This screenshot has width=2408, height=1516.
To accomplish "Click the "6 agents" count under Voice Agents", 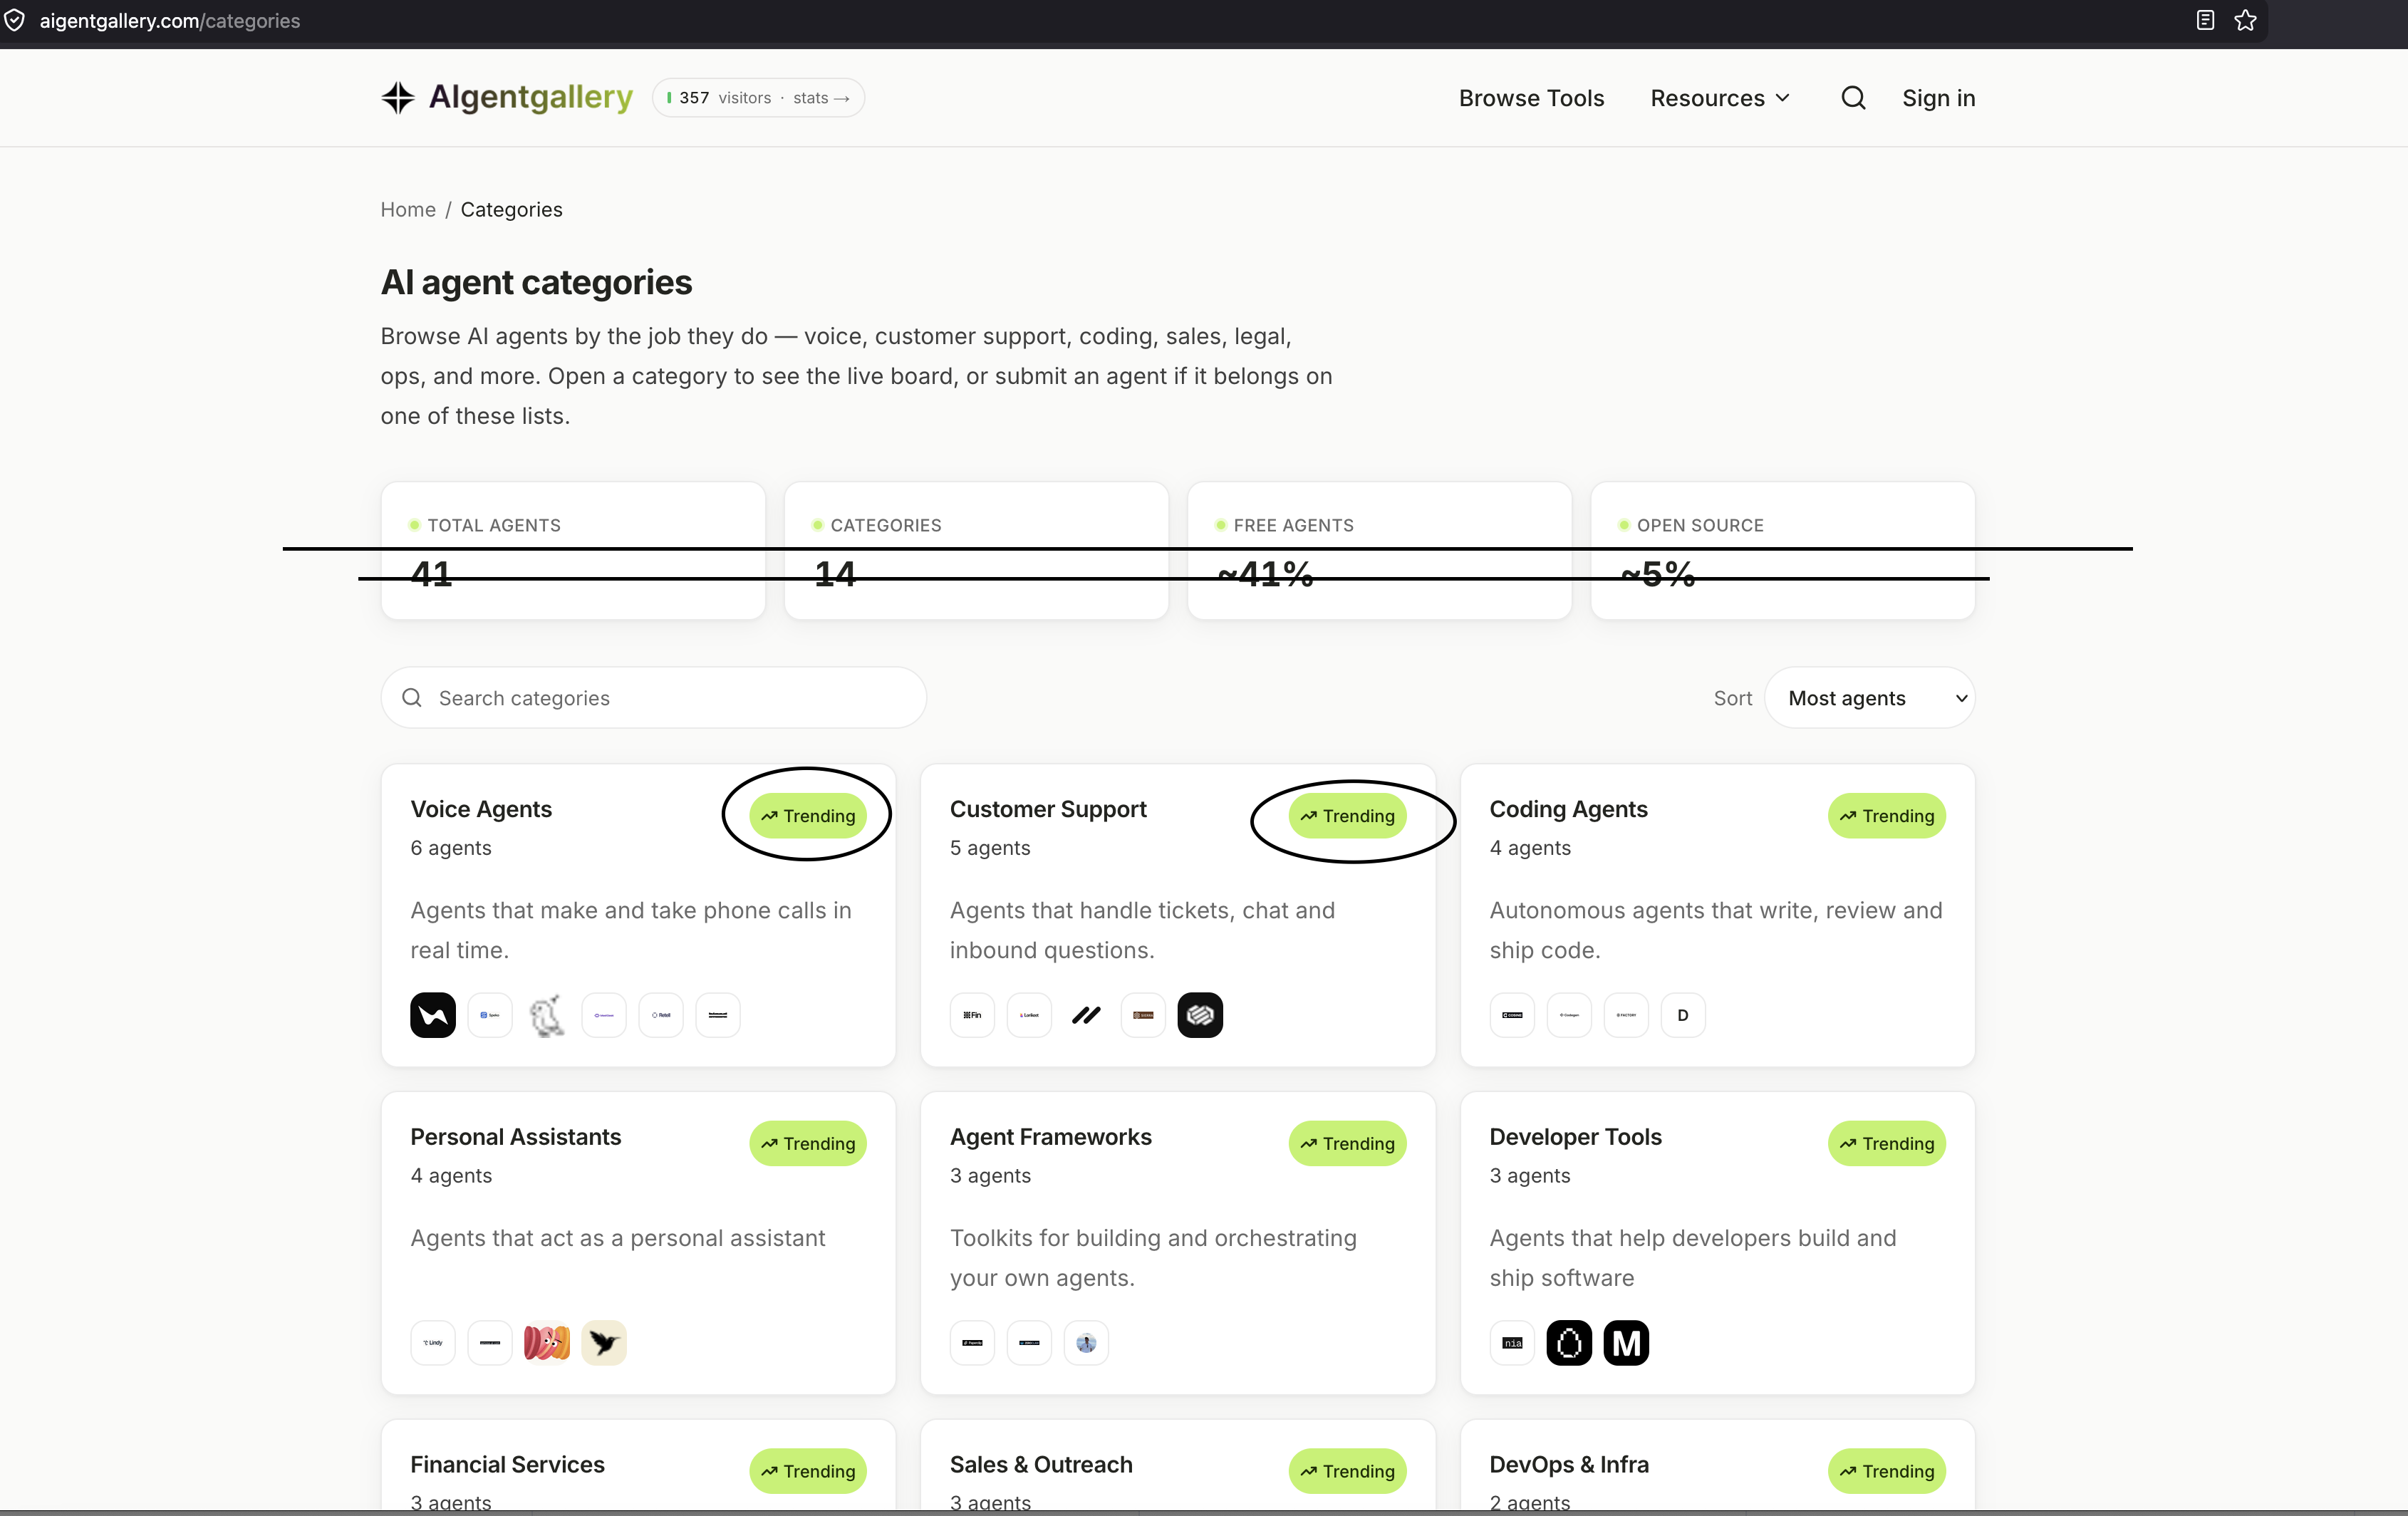I will pos(451,848).
